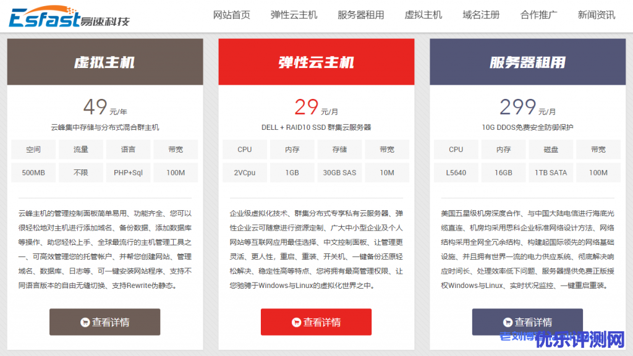Click the red 弹性云主机 card header
The image size is (633, 356).
pos(316,62)
